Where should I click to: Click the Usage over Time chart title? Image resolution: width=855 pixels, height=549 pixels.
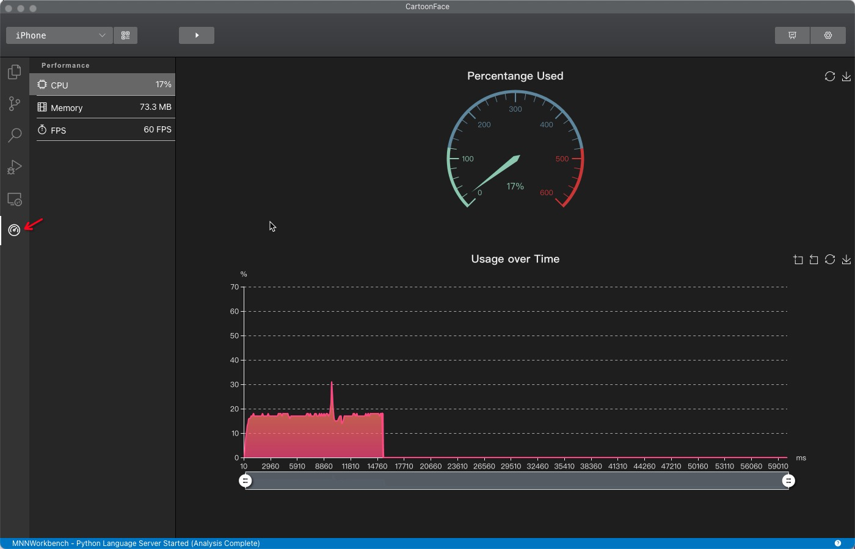pyautogui.click(x=515, y=259)
